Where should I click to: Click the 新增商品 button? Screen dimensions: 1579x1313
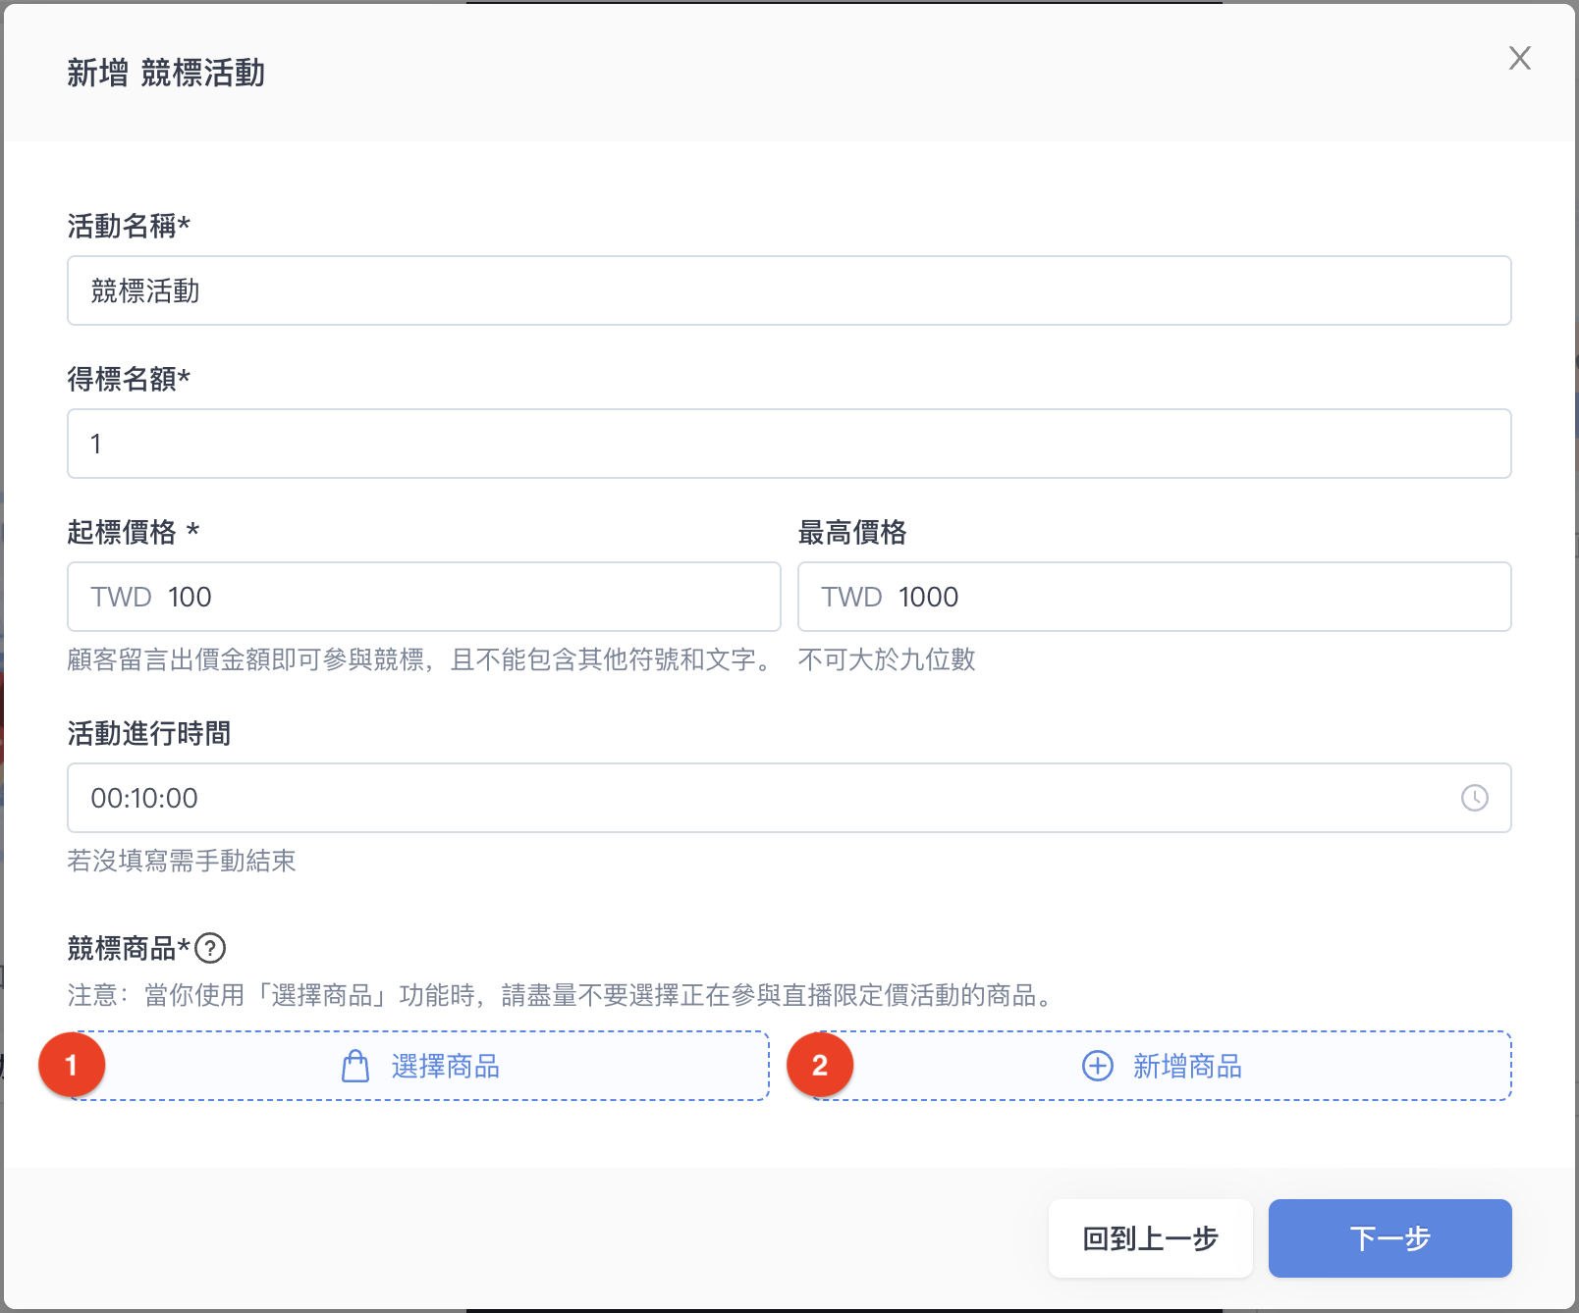click(1163, 1066)
